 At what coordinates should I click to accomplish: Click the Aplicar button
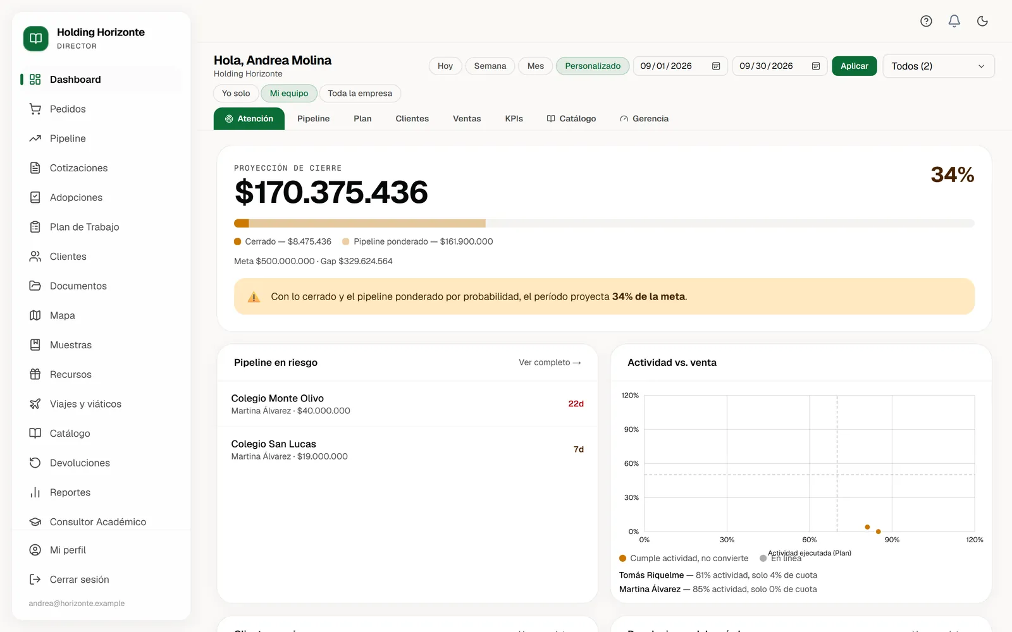[x=855, y=66]
